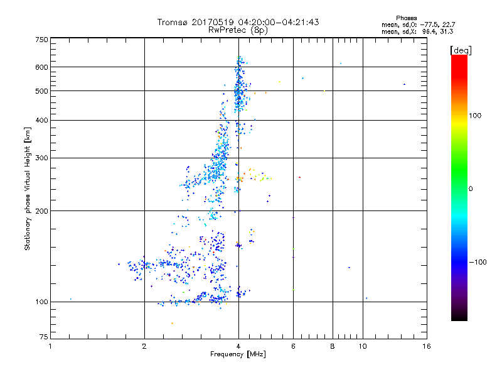This screenshot has width=502, height=377.
Task: Click the plot title 'Tromsø 20170519 04:20:00-04:21:43'
Action: pyautogui.click(x=238, y=22)
